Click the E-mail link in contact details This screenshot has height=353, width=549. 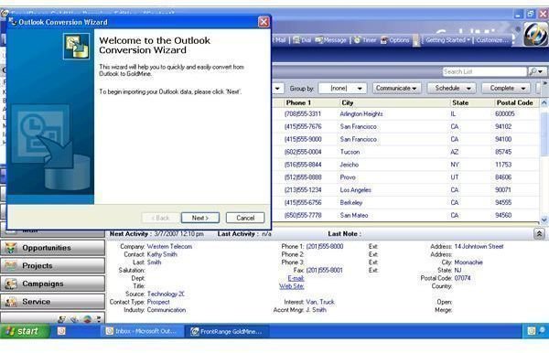[x=296, y=278]
